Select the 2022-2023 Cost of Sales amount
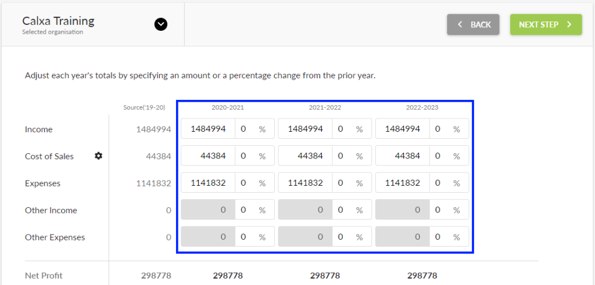The width and height of the screenshot is (595, 285). click(402, 156)
